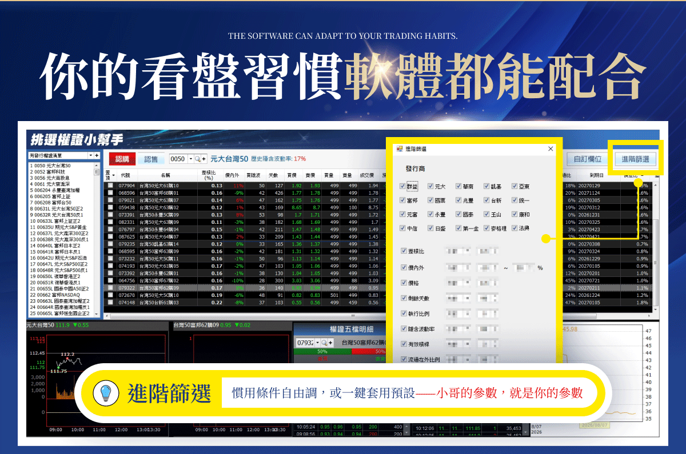The height and width of the screenshot is (454, 686).
Task: Sort by the 差槓比(%) column header
Action: coord(209,175)
